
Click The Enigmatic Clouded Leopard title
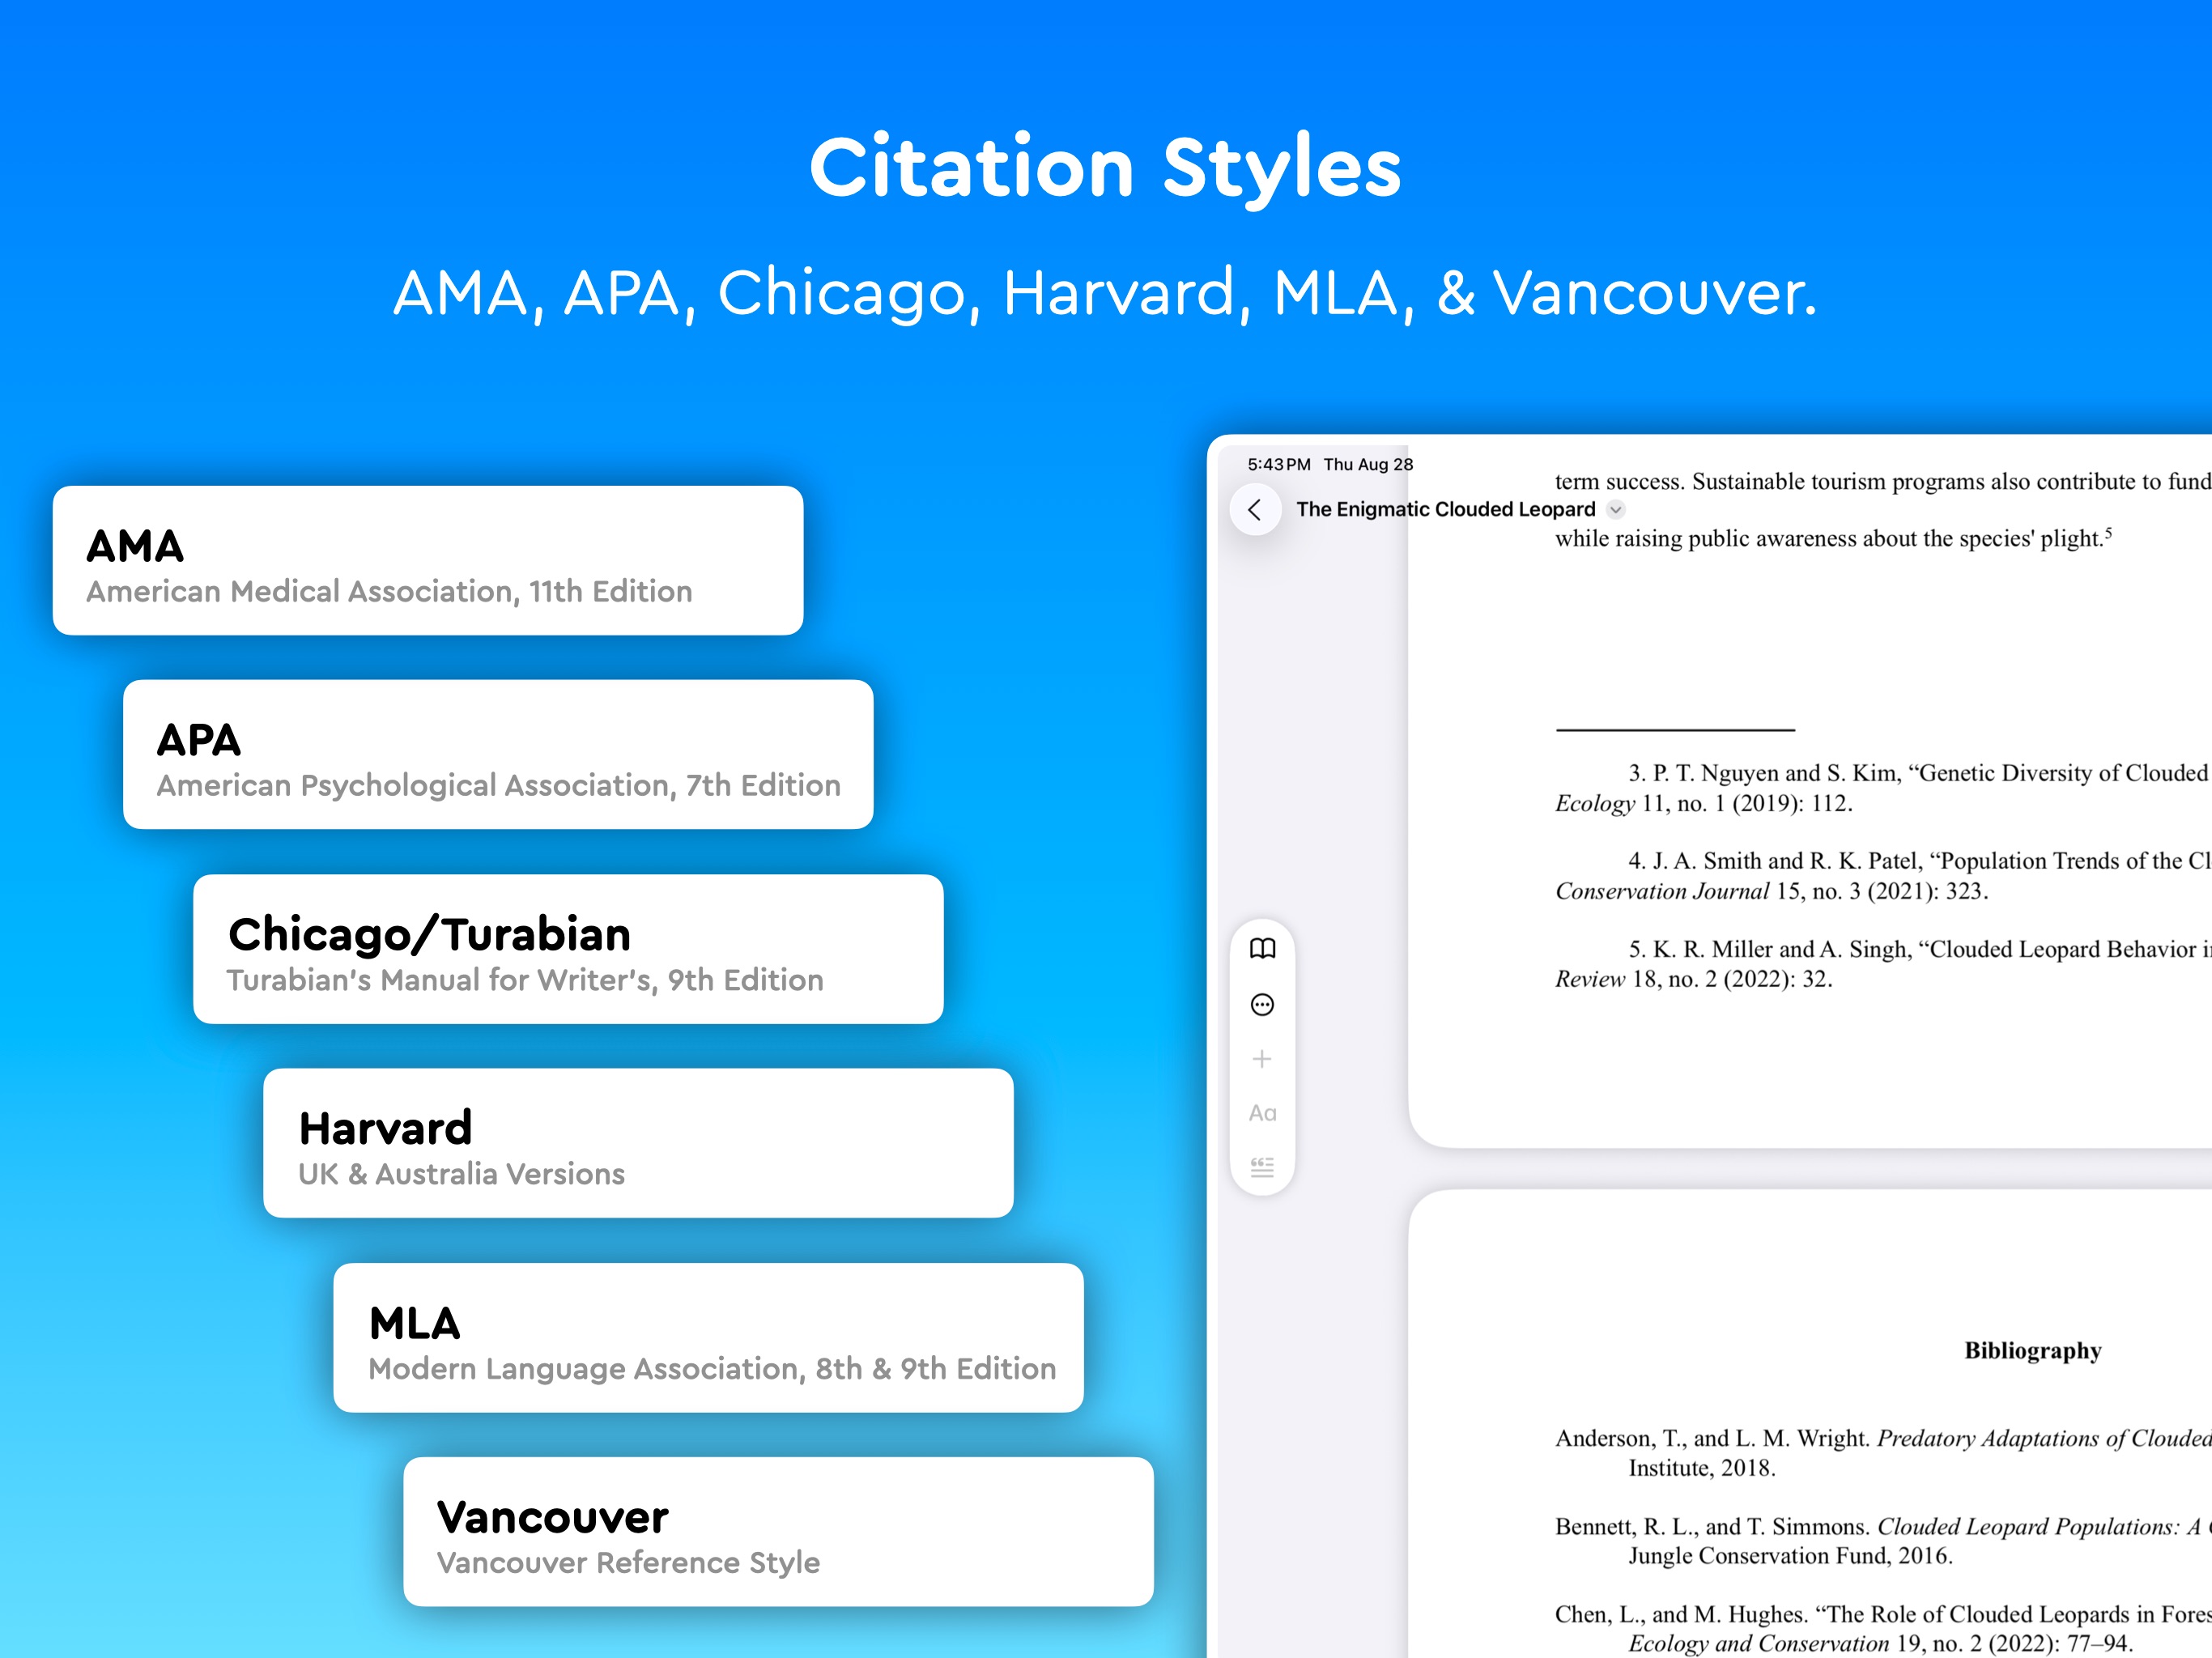point(1446,510)
